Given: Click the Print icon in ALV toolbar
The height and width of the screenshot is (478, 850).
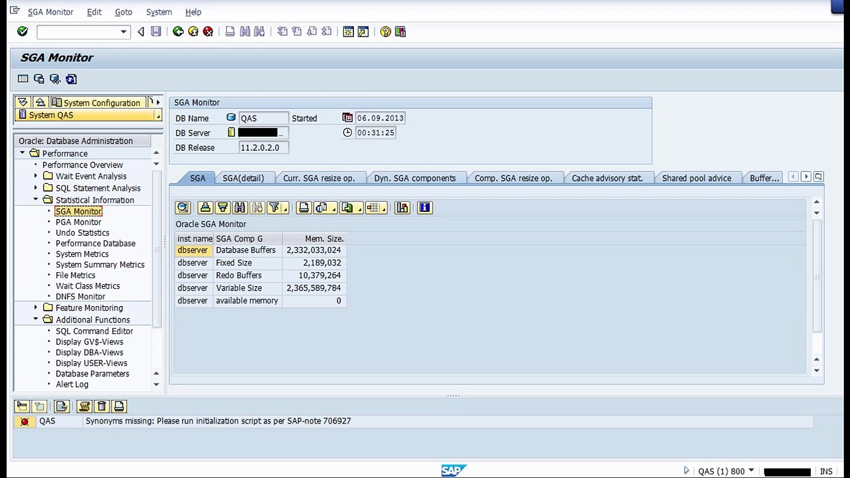Looking at the screenshot, I should click(x=303, y=208).
